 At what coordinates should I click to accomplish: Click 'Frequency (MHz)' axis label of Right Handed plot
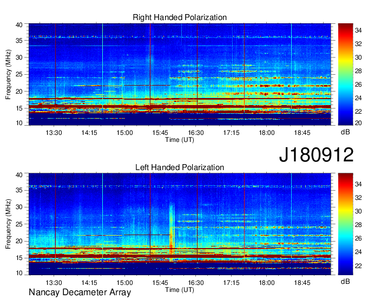pyautogui.click(x=8, y=74)
